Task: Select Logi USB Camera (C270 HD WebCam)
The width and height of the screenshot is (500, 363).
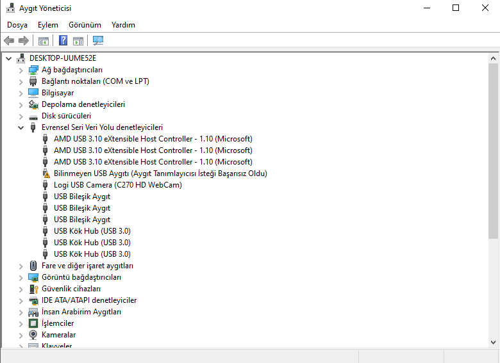Action: click(x=118, y=185)
